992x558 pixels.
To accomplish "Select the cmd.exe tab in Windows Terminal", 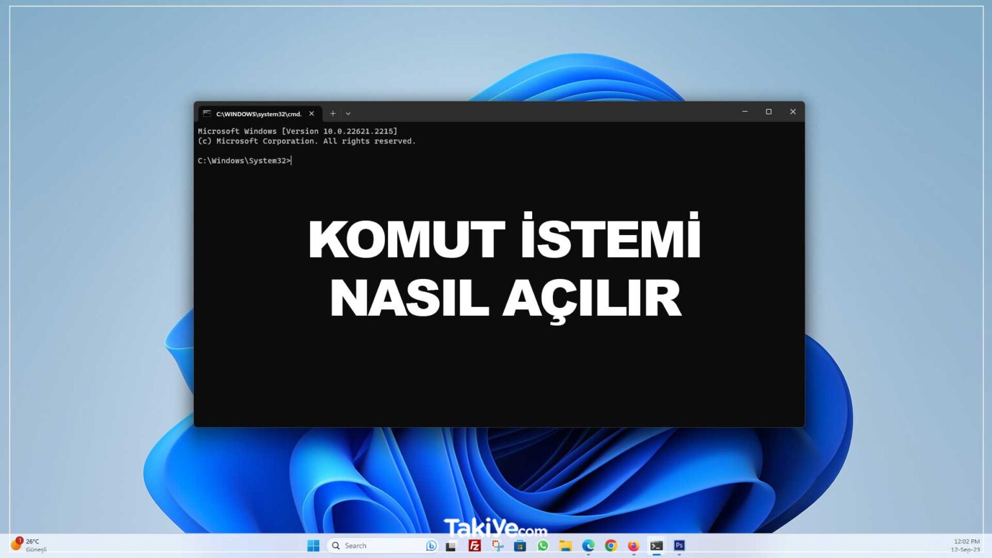I will click(258, 114).
